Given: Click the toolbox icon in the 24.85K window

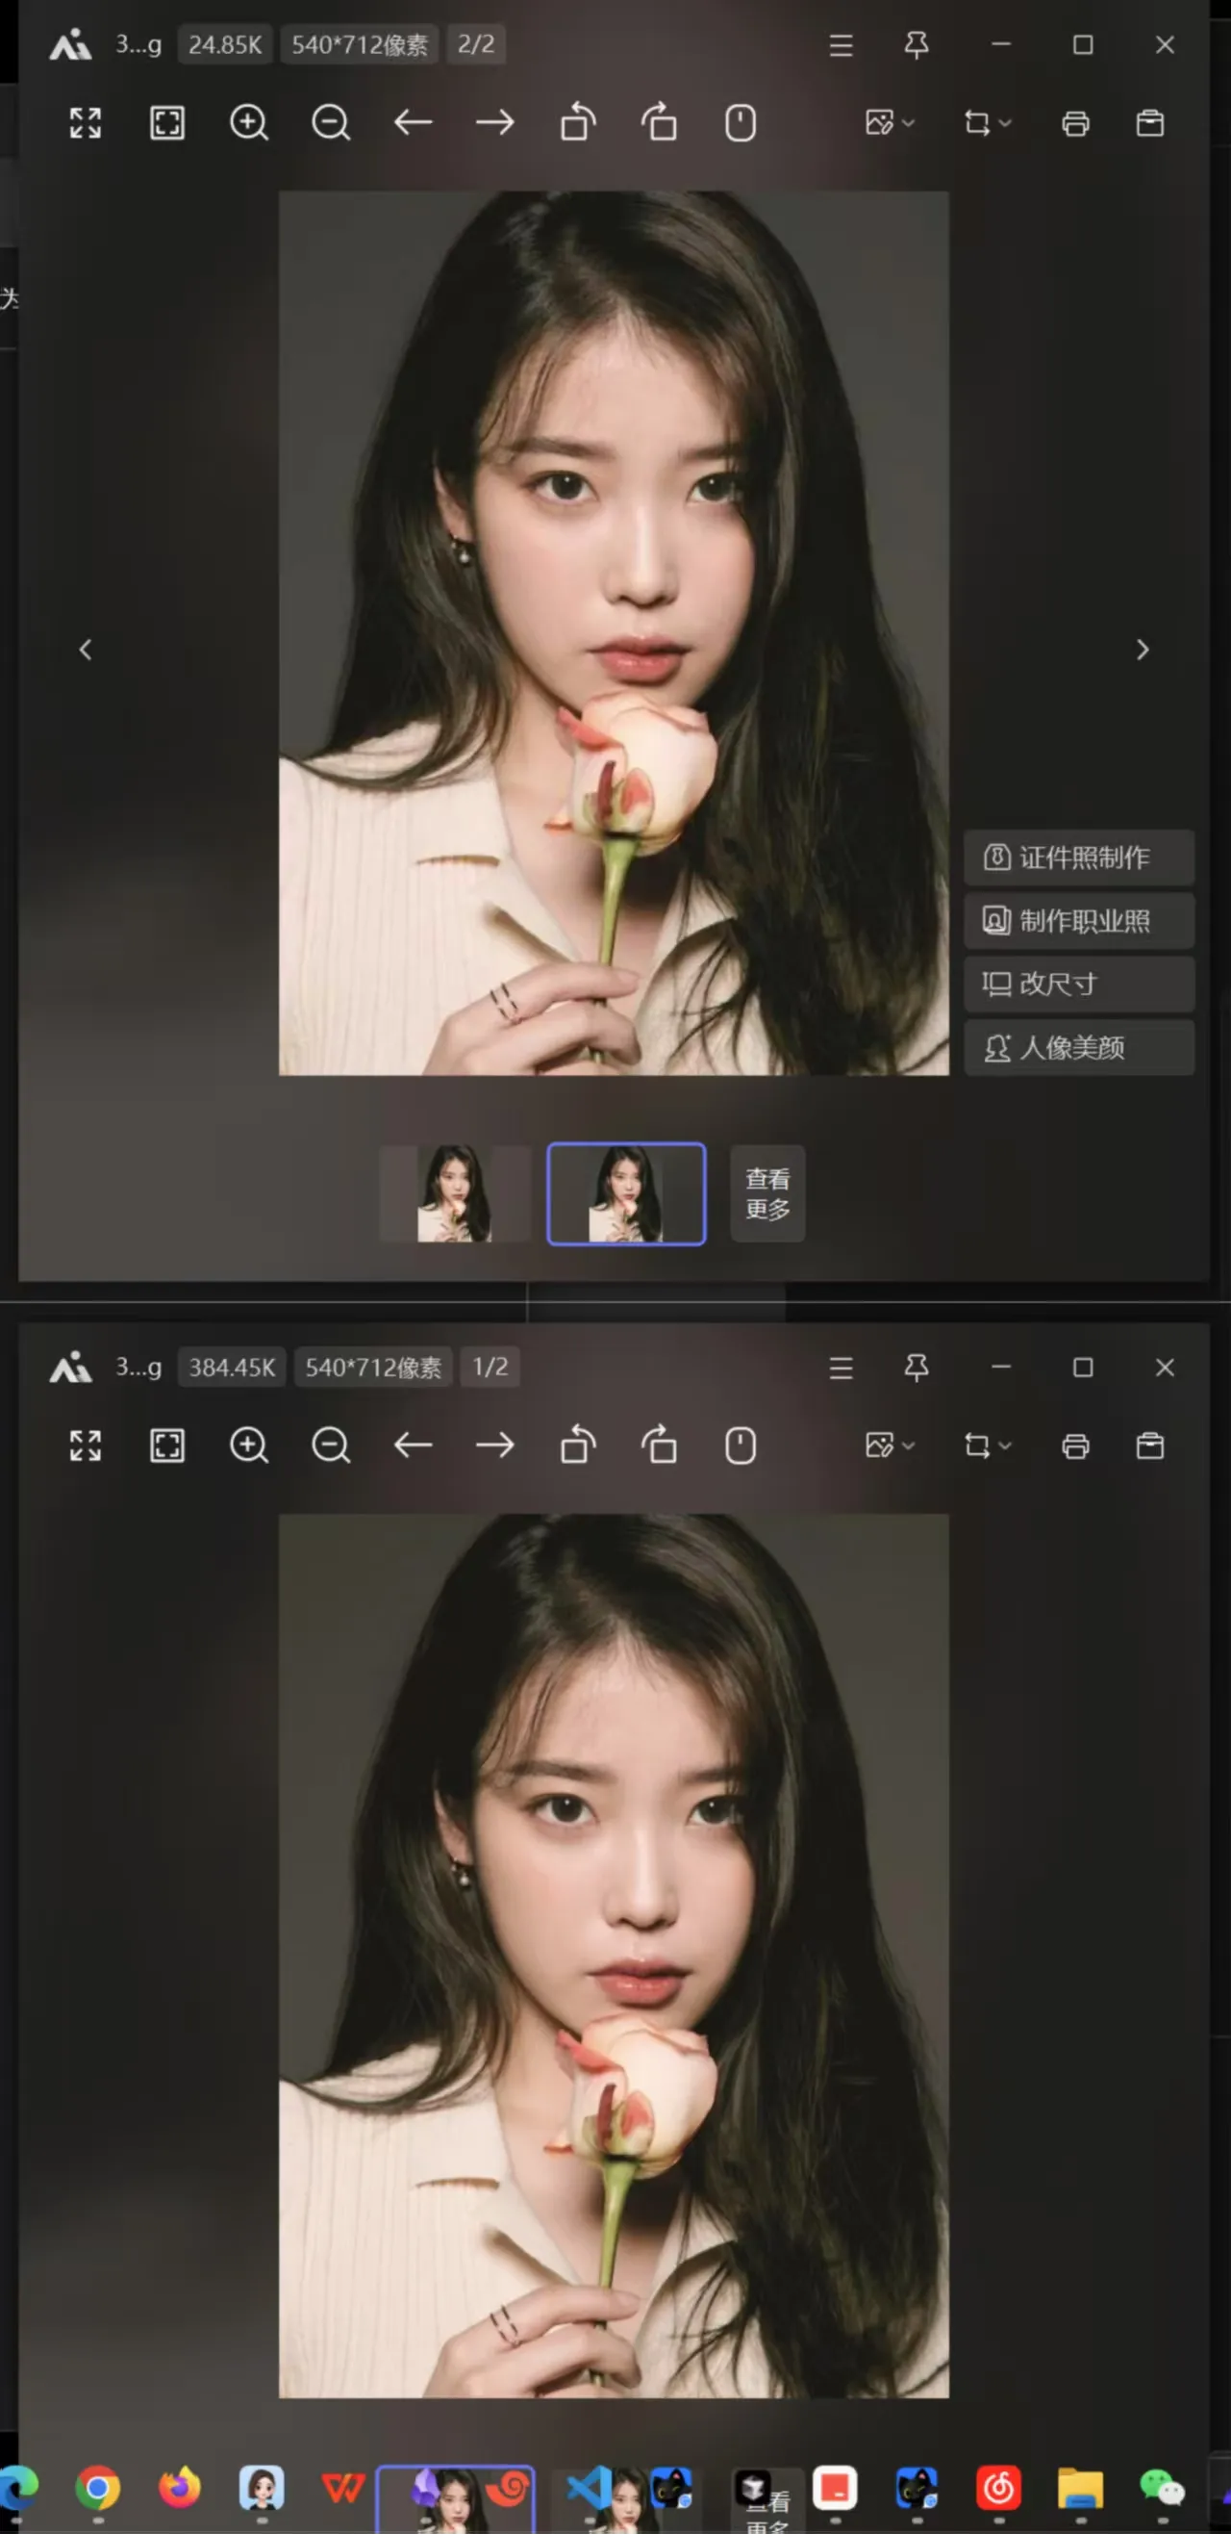Looking at the screenshot, I should (1150, 123).
